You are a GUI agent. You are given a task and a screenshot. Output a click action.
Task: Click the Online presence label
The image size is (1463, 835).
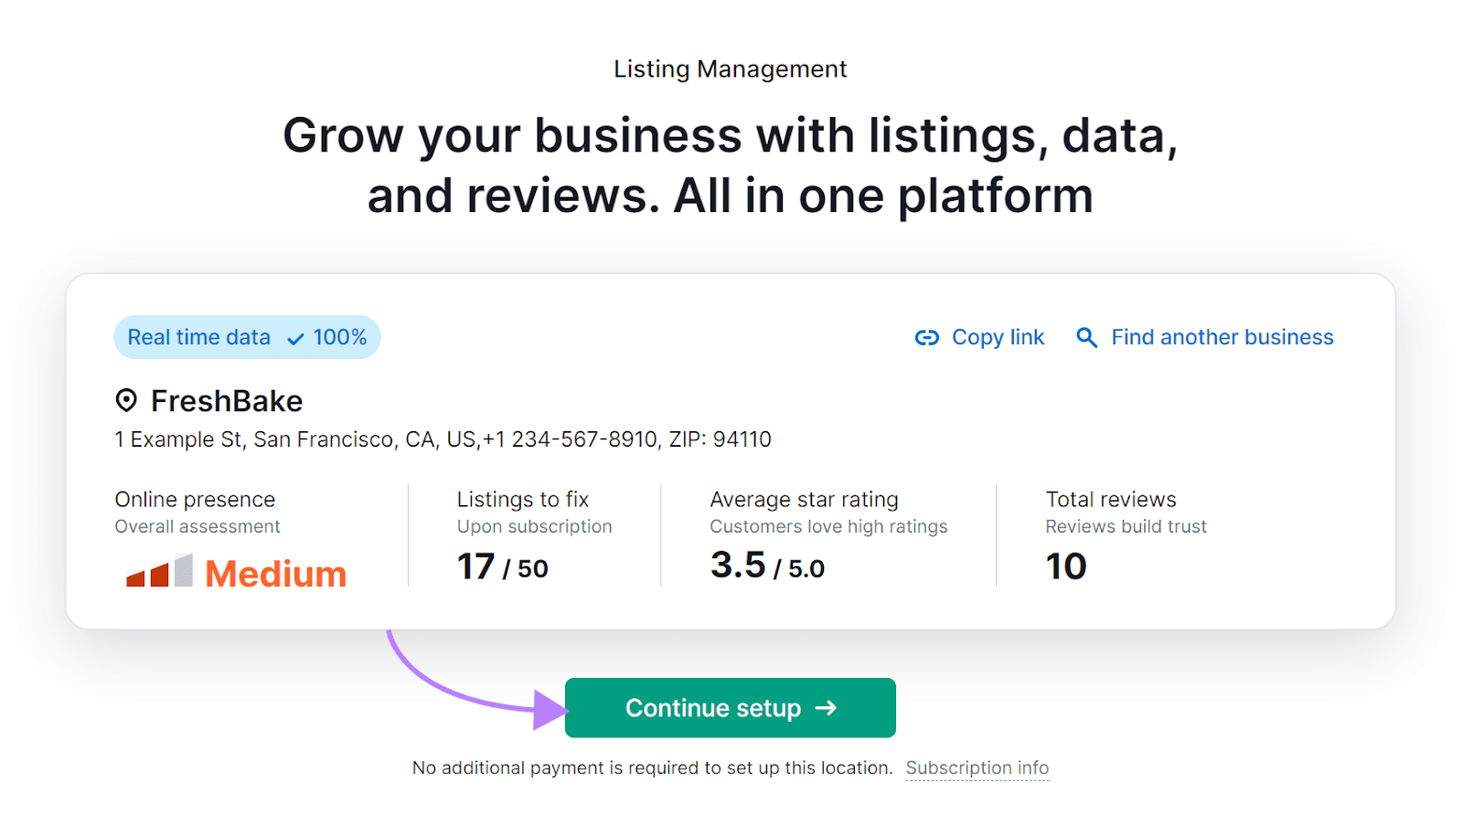coord(195,500)
